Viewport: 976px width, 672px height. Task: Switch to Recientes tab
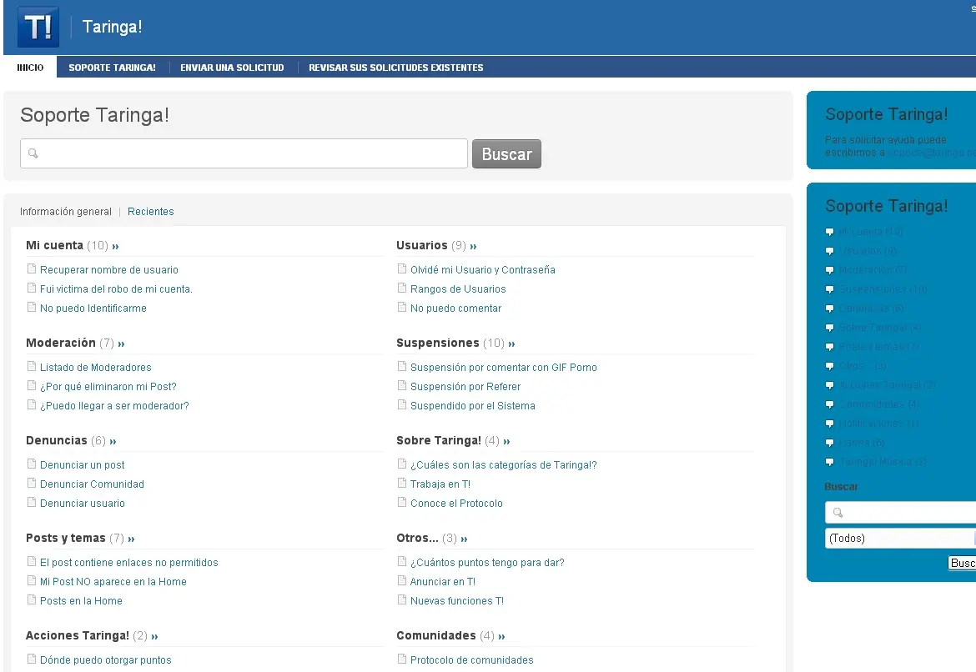pyautogui.click(x=151, y=212)
